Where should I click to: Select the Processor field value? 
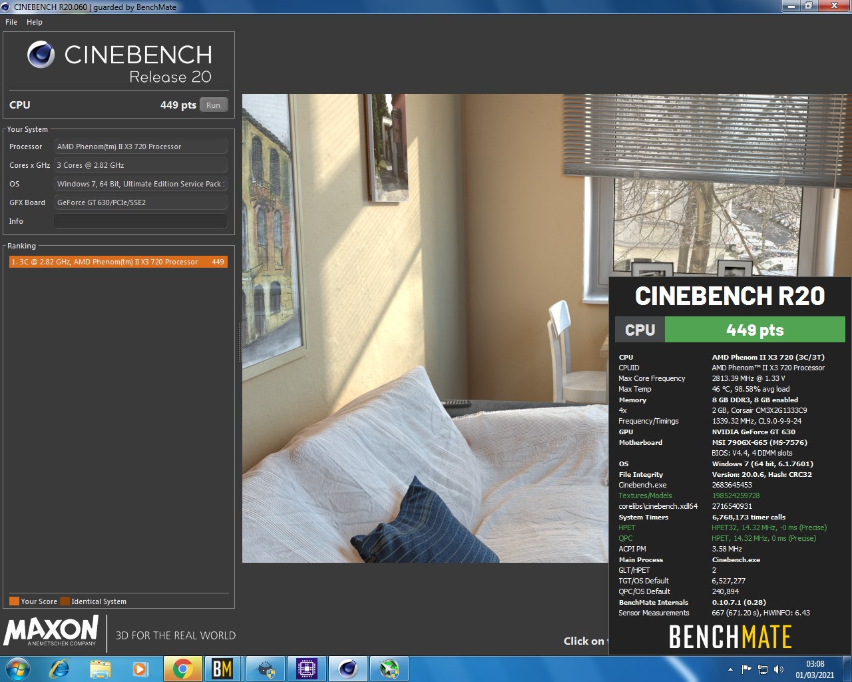tap(140, 147)
